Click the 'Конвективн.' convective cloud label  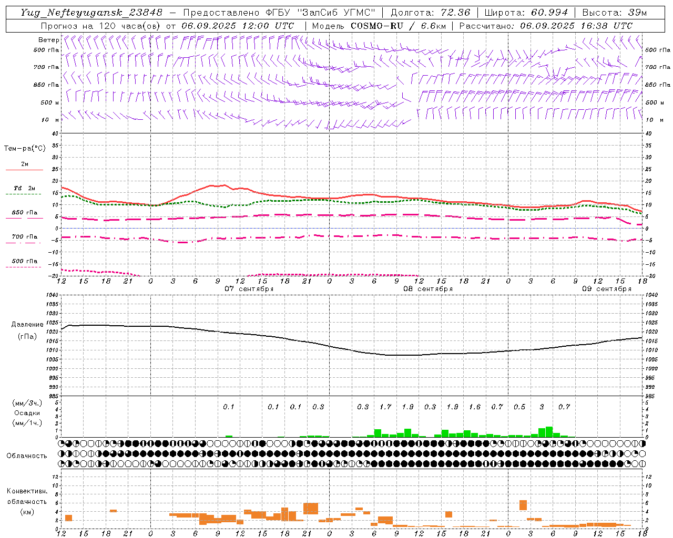point(27,491)
